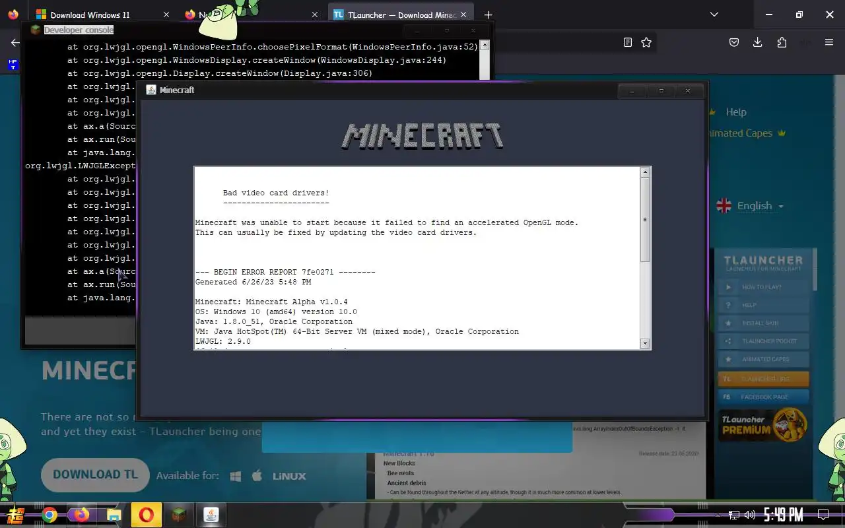Open Chrome from the taskbar
This screenshot has height=528, width=845.
pos(50,515)
